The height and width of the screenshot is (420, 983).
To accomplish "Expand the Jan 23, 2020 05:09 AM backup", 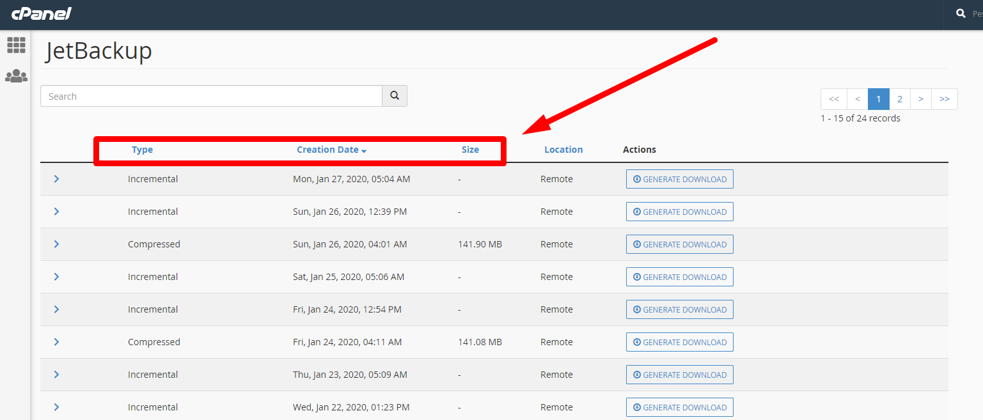I will tap(56, 375).
